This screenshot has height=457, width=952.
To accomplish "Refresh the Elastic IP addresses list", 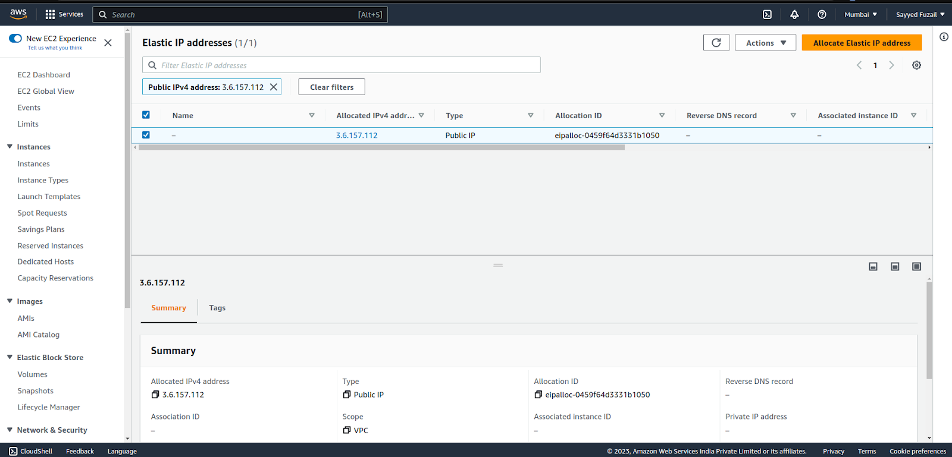I will (716, 43).
